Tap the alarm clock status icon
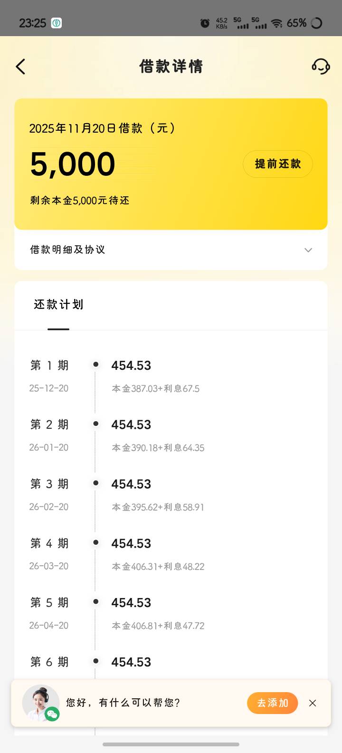The height and width of the screenshot is (753, 342). coord(205,23)
